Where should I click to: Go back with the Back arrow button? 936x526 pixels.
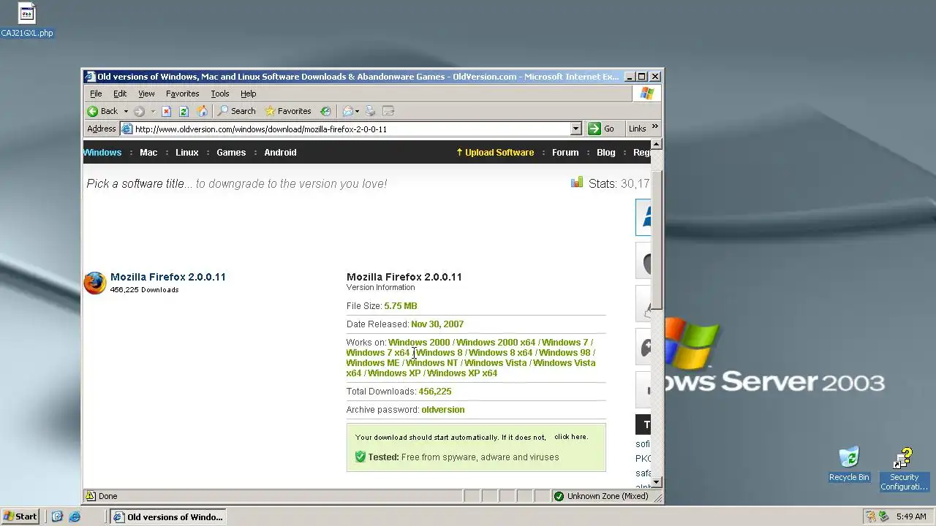pos(102,111)
